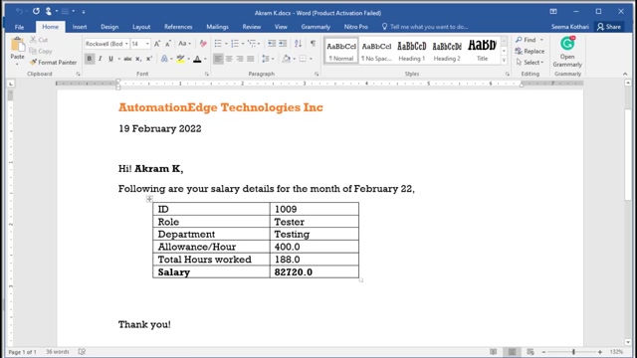Image resolution: width=637 pixels, height=358 pixels.
Task: Toggle show paragraph marks pilcrow
Action: pos(313,44)
